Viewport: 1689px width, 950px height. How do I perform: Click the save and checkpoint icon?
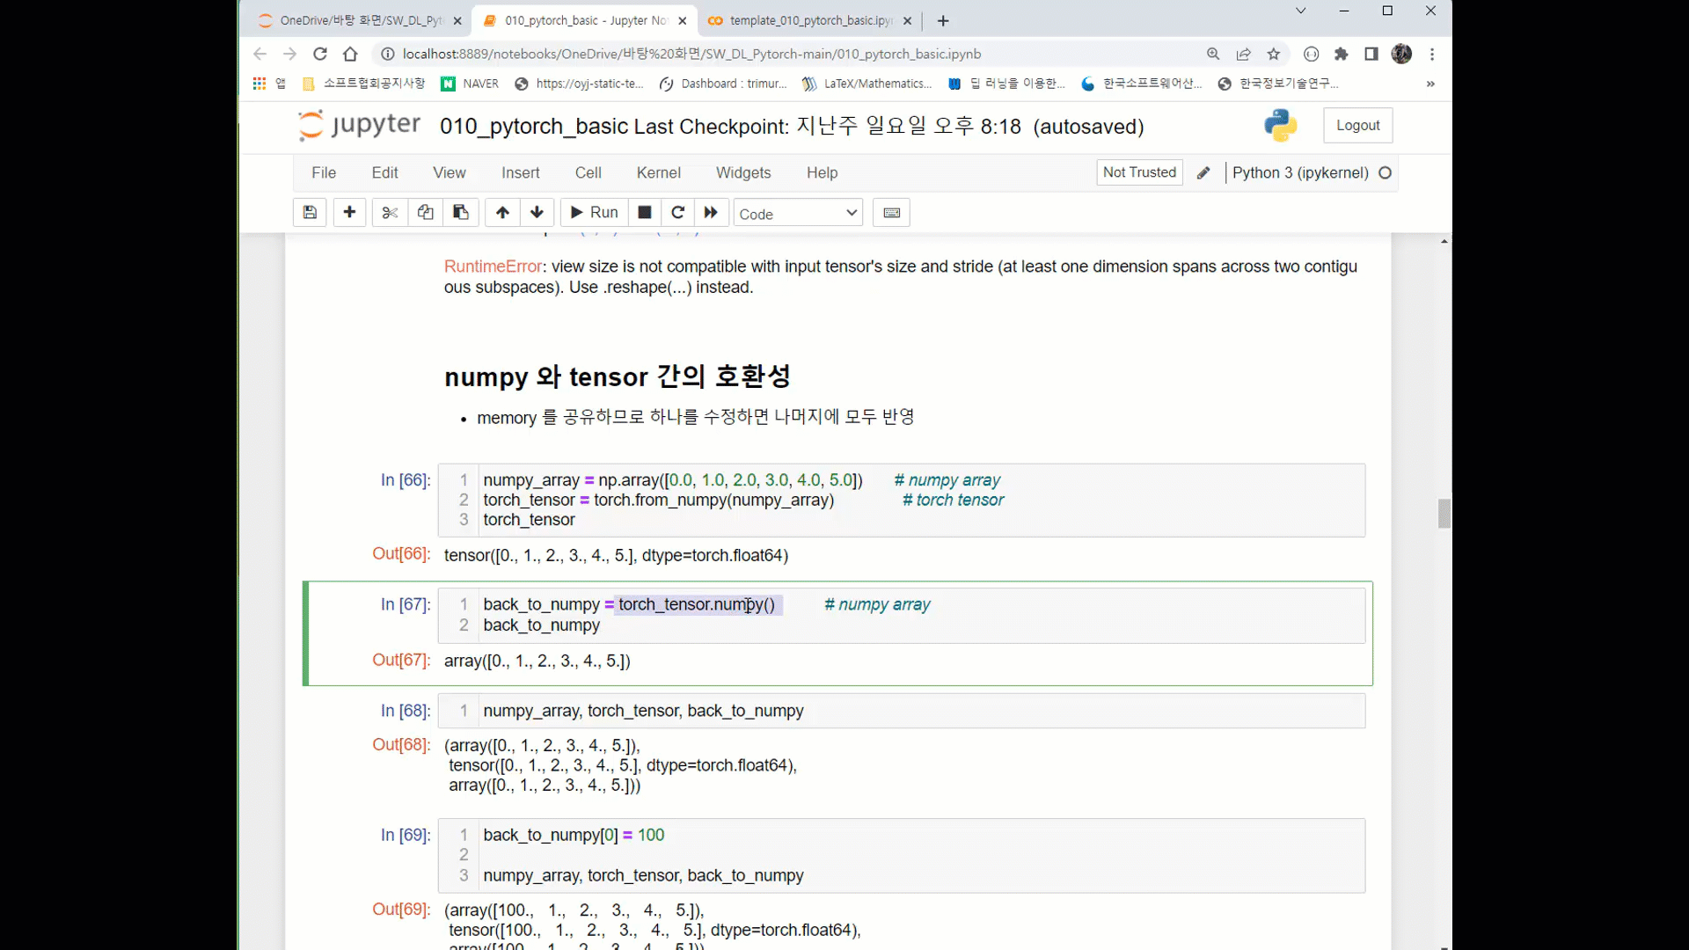click(310, 212)
